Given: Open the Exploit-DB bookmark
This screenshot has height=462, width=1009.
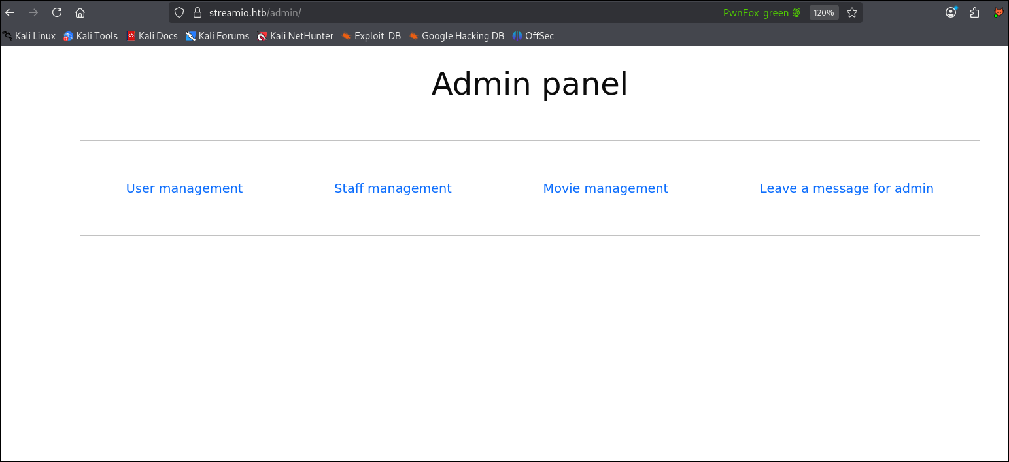Looking at the screenshot, I should tap(371, 36).
